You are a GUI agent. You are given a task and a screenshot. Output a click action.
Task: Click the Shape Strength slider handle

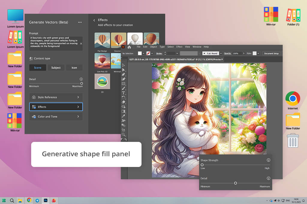(202, 165)
